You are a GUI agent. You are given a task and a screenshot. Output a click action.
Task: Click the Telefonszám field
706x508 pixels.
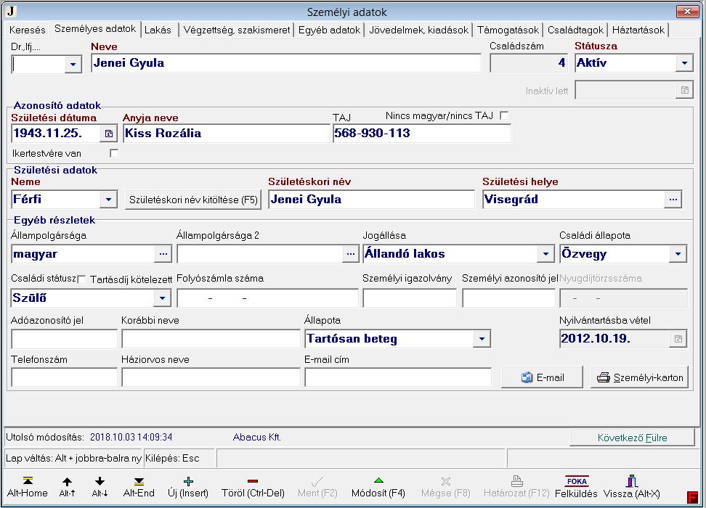(x=64, y=377)
